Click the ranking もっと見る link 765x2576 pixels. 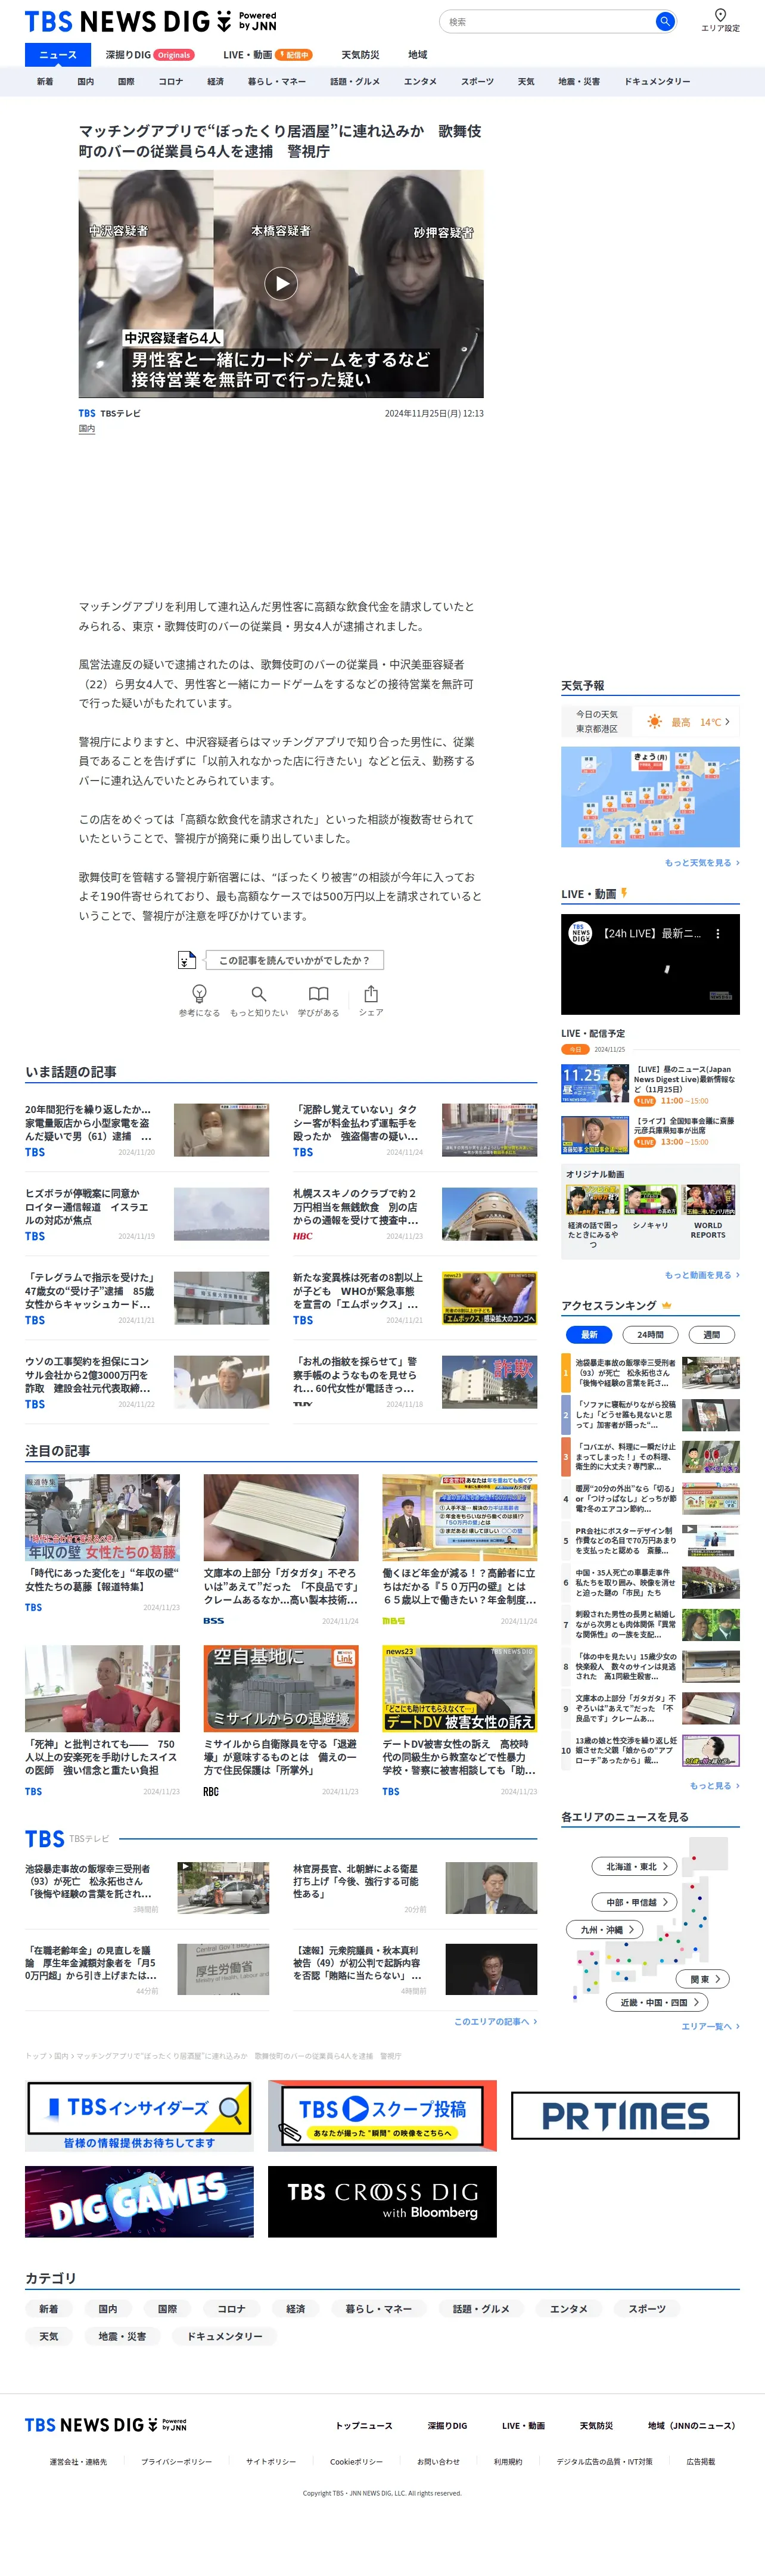(x=714, y=1785)
